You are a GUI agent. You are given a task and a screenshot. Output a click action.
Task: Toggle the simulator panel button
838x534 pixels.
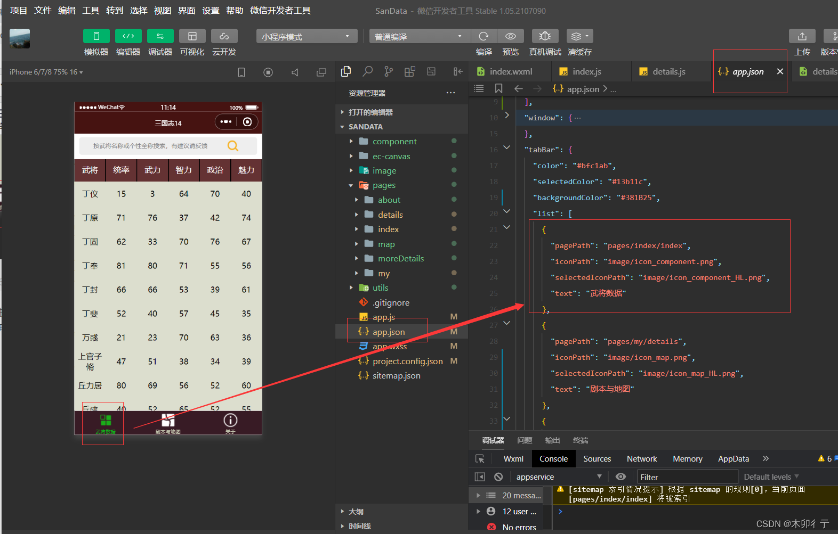coord(96,36)
